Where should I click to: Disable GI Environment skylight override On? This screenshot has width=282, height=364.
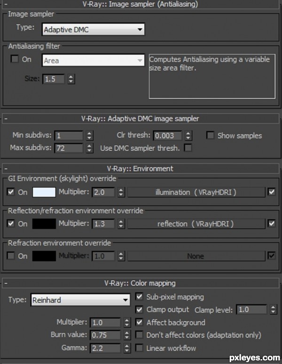(x=11, y=192)
